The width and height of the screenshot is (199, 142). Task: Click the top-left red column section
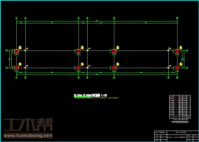(x=16, y=51)
